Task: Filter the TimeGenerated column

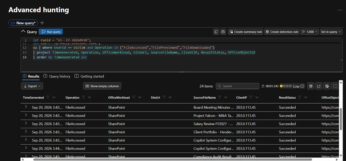Action: [x=48, y=97]
